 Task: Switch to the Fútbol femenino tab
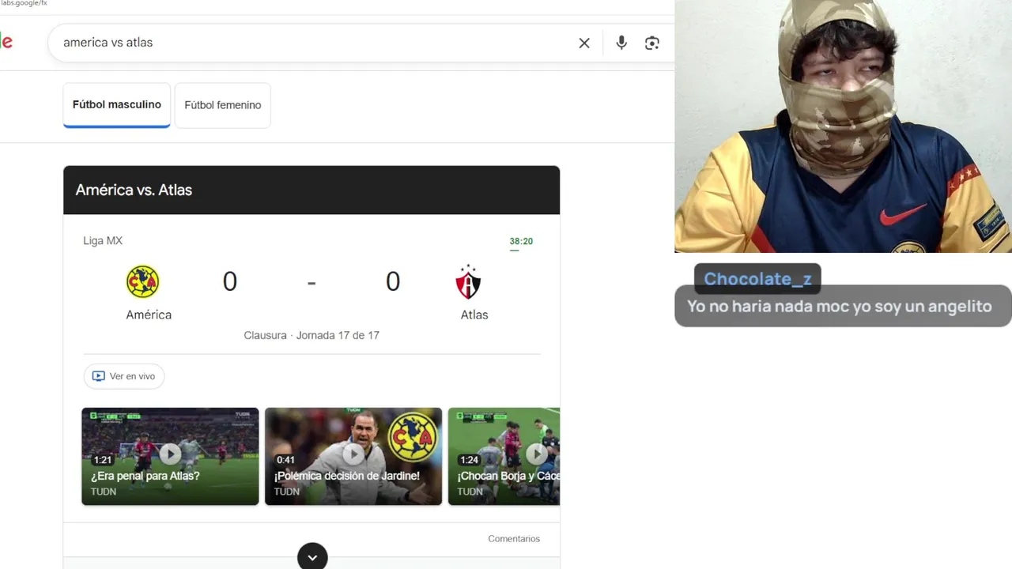[x=223, y=105]
